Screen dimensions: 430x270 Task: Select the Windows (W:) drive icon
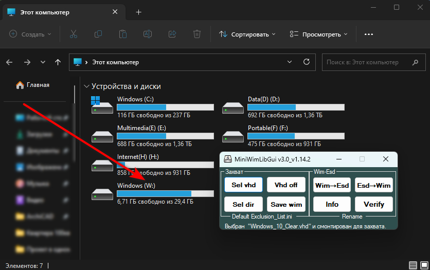click(102, 194)
